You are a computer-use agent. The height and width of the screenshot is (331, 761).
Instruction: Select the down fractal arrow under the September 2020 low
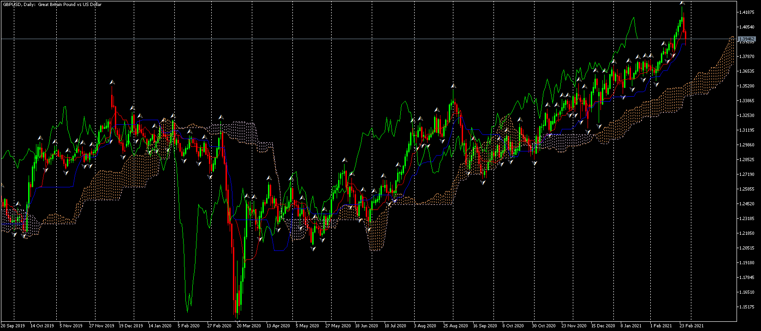pyautogui.click(x=483, y=182)
